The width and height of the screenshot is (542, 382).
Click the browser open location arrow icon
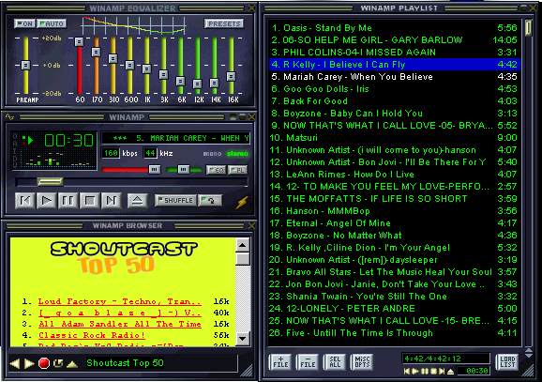point(72,364)
